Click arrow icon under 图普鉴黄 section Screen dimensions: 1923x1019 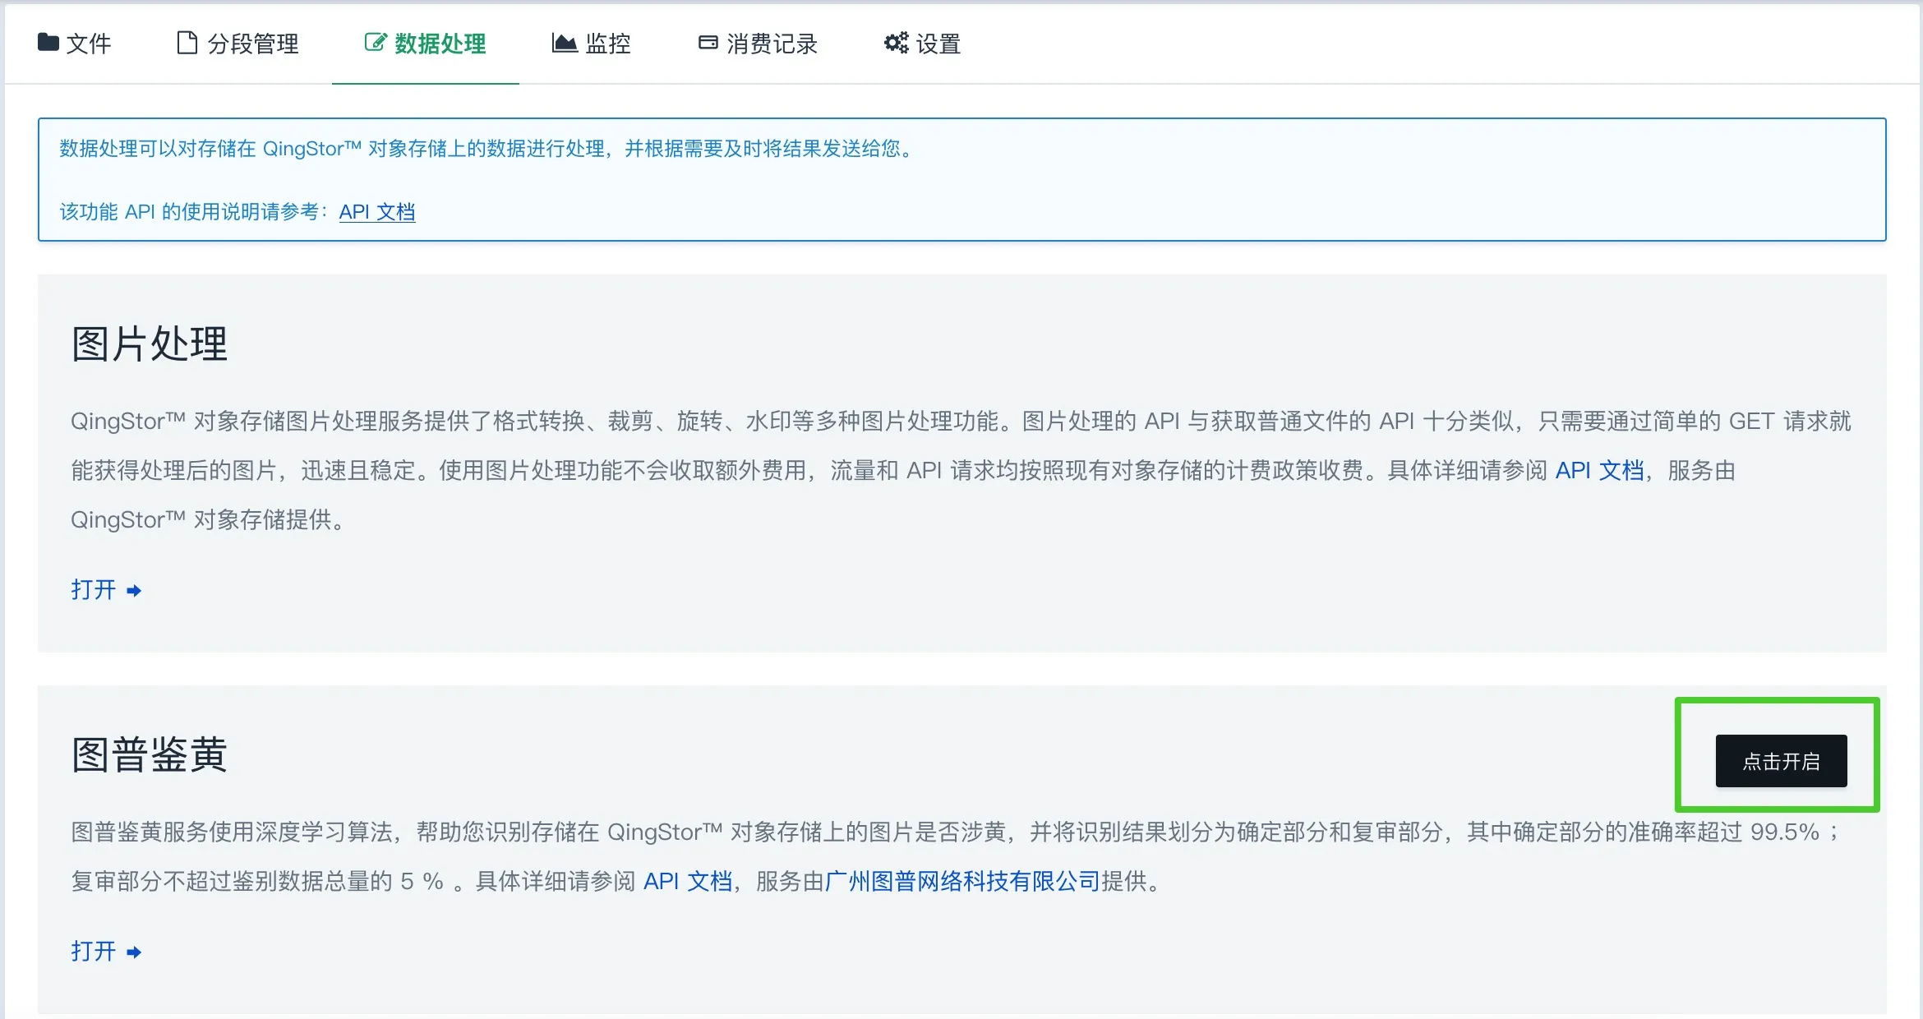(134, 952)
